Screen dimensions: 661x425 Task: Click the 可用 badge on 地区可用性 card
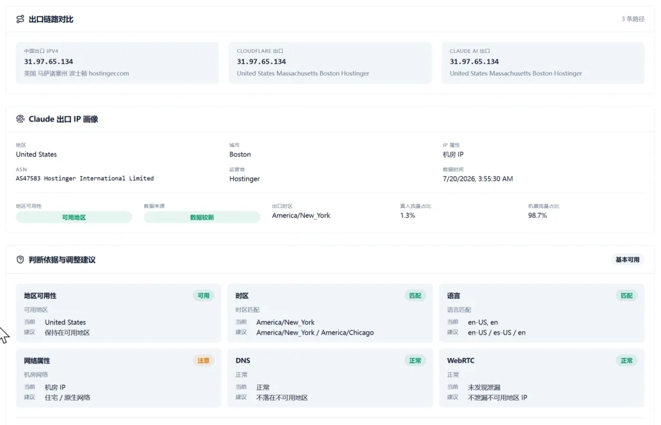[x=203, y=296]
